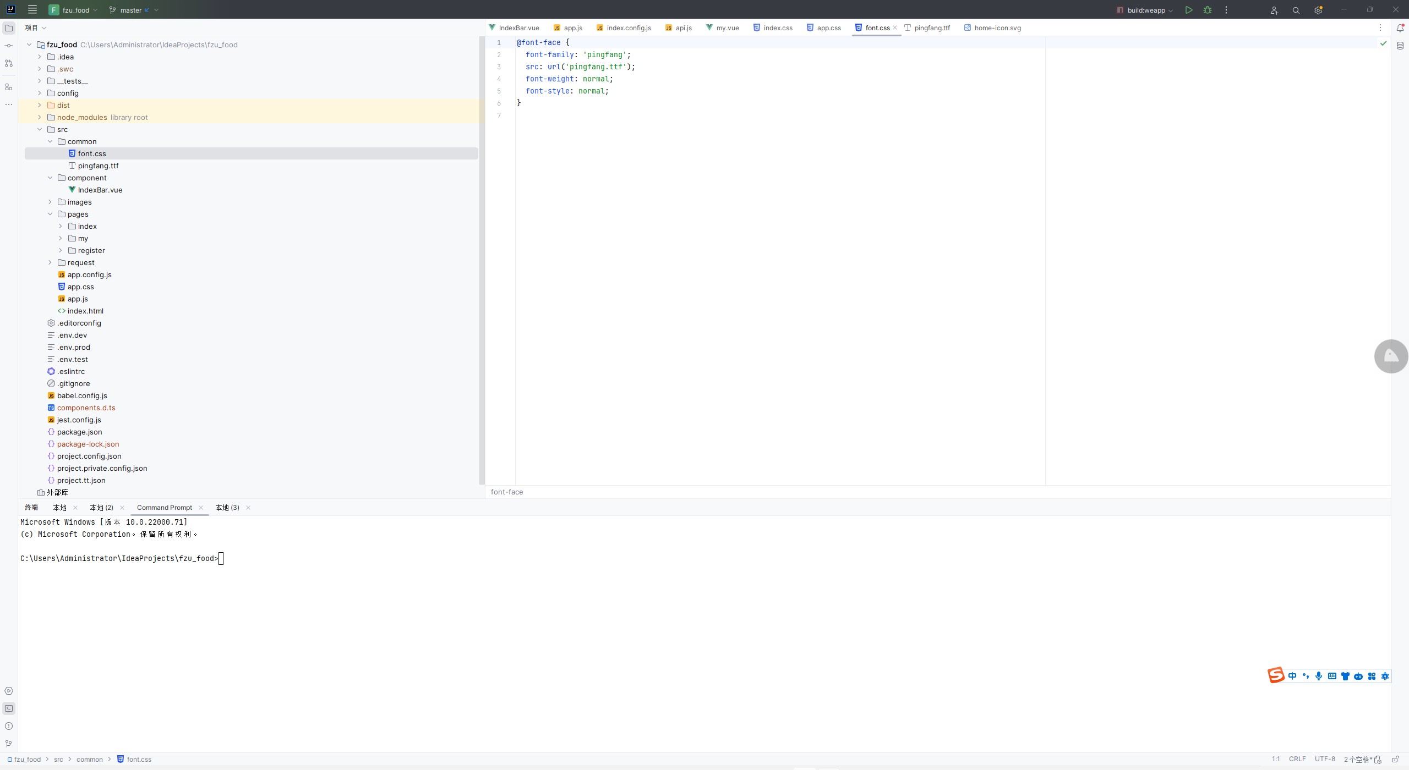
Task: Open Search Everywhere magnifier
Action: (1296, 10)
